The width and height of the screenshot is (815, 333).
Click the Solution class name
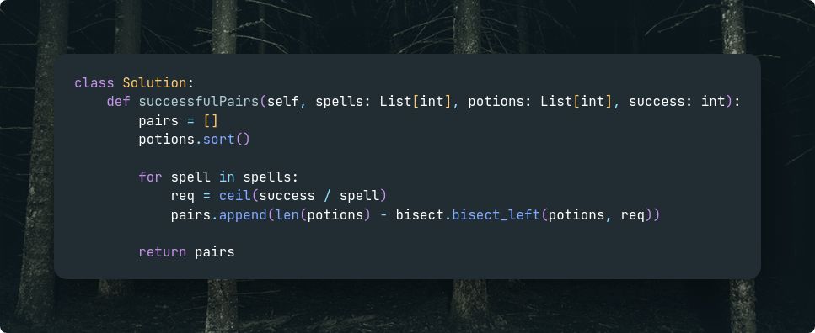154,83
